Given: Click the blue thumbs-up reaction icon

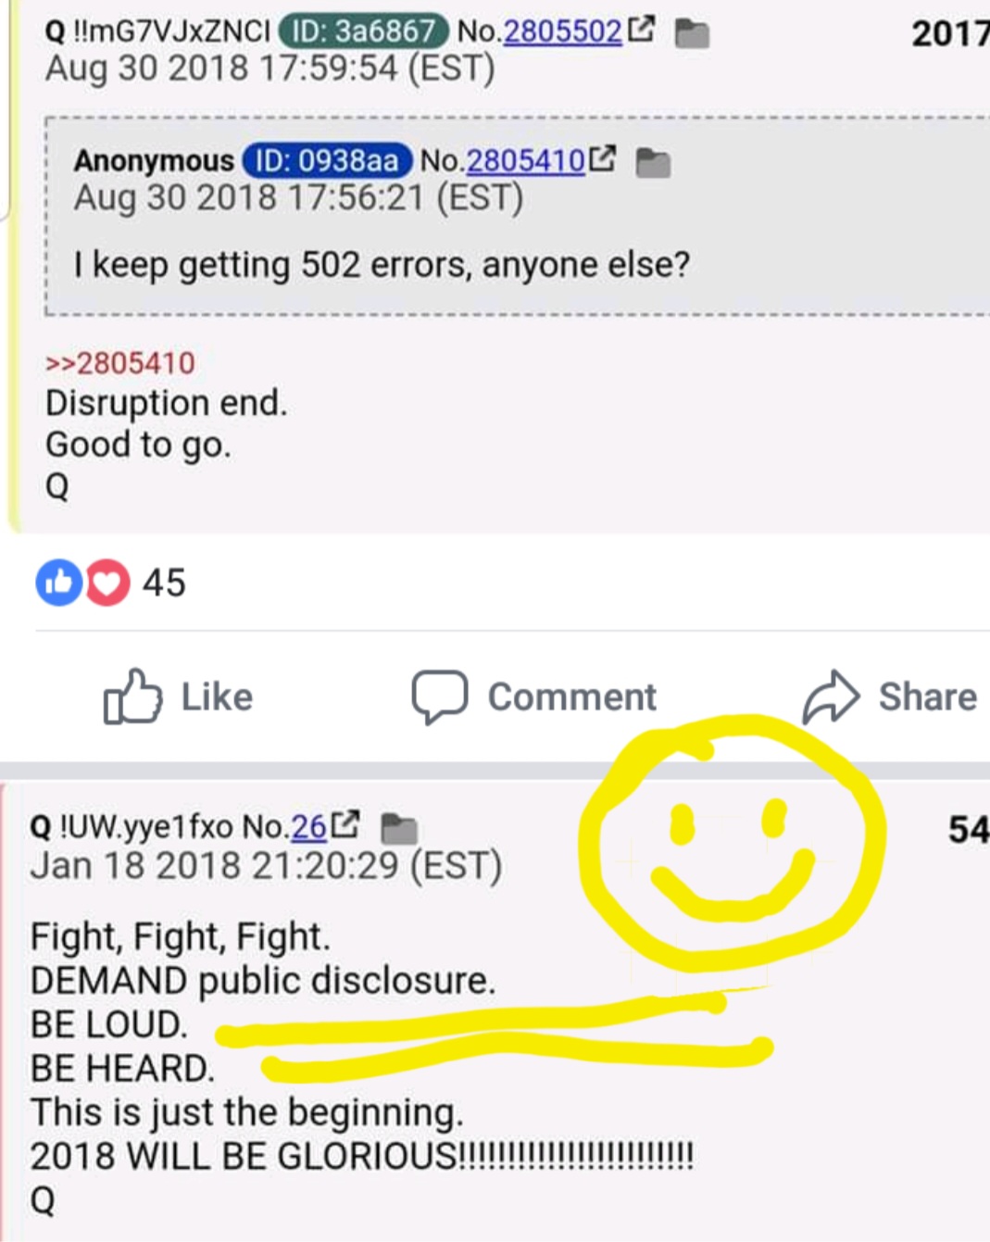Looking at the screenshot, I should tap(58, 583).
